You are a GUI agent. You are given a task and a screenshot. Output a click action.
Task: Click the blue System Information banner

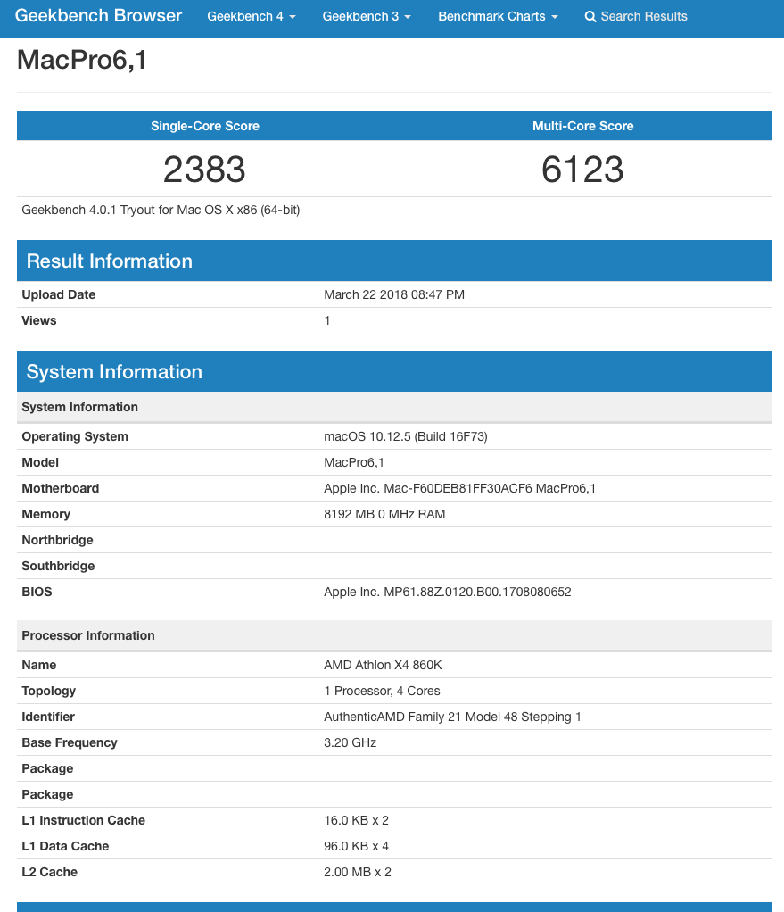[394, 371]
